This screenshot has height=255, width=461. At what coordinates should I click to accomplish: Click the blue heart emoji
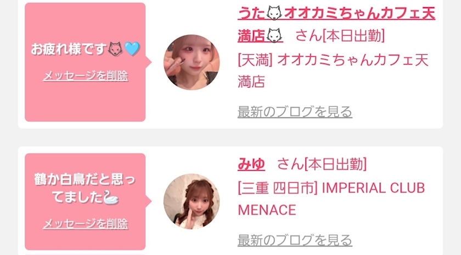[x=132, y=49]
